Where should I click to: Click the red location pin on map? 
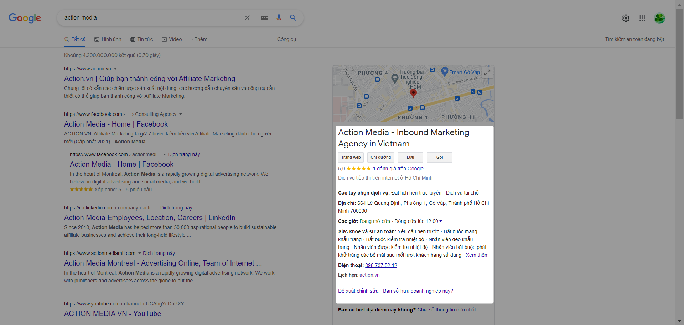click(413, 93)
